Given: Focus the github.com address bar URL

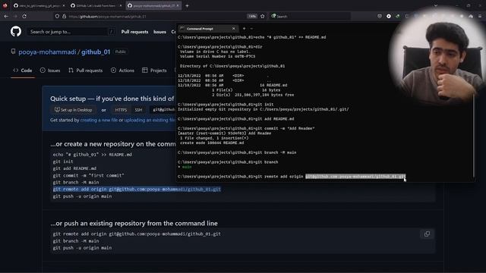Looking at the screenshot, I should (x=107, y=17).
